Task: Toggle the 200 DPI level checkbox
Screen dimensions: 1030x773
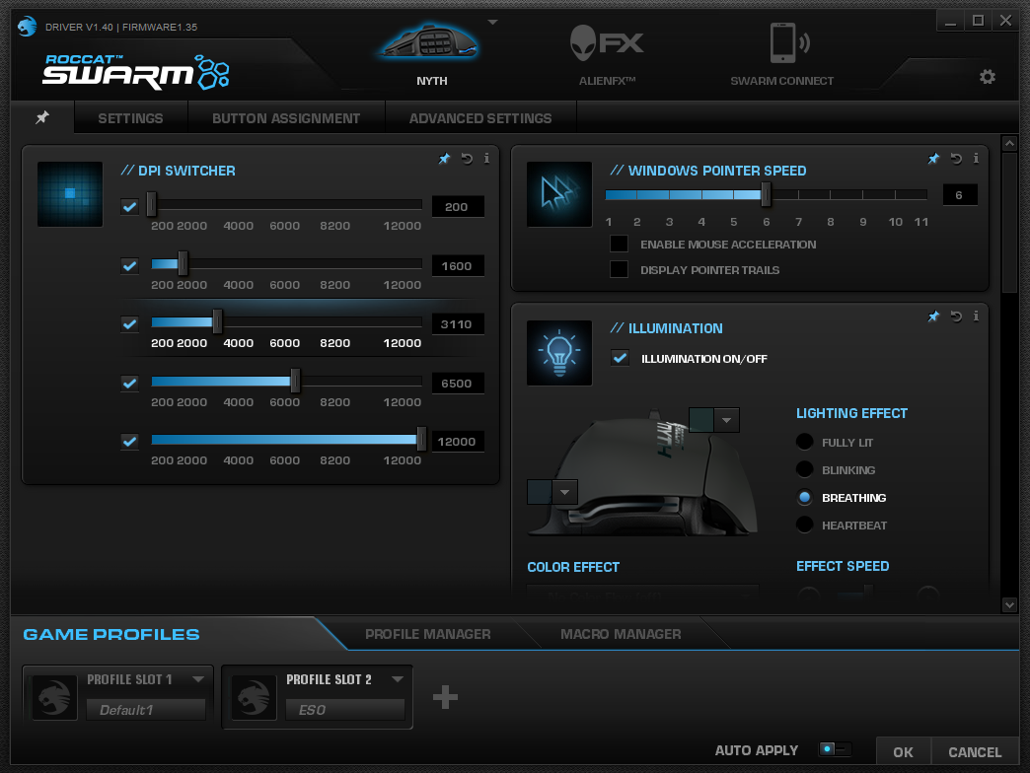Action: [129, 207]
